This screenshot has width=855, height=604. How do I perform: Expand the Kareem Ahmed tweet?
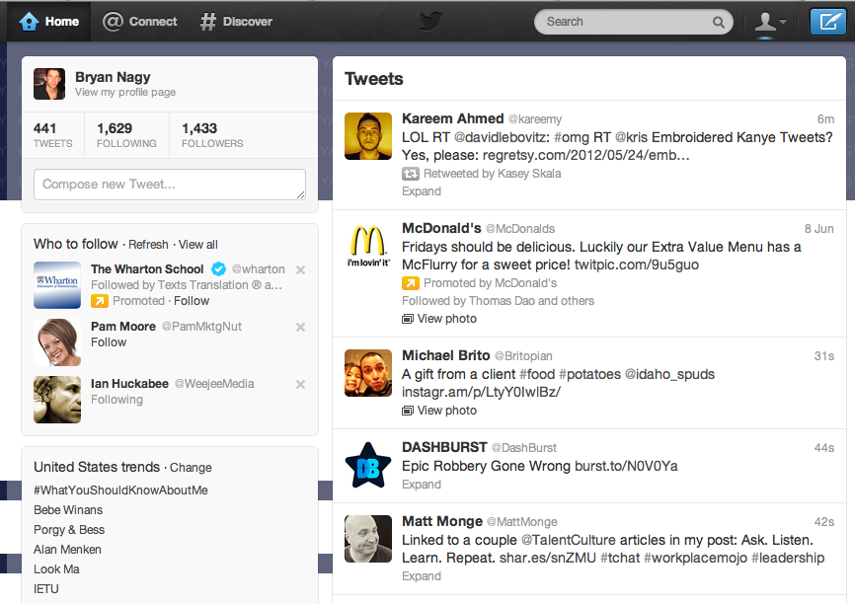[422, 191]
